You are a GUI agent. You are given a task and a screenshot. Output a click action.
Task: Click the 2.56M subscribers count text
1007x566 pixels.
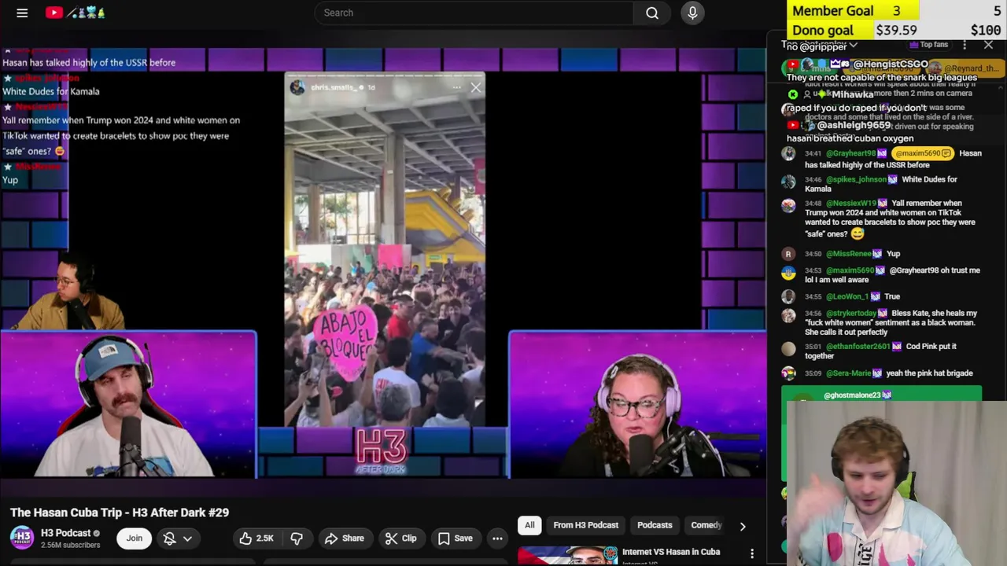(x=70, y=545)
